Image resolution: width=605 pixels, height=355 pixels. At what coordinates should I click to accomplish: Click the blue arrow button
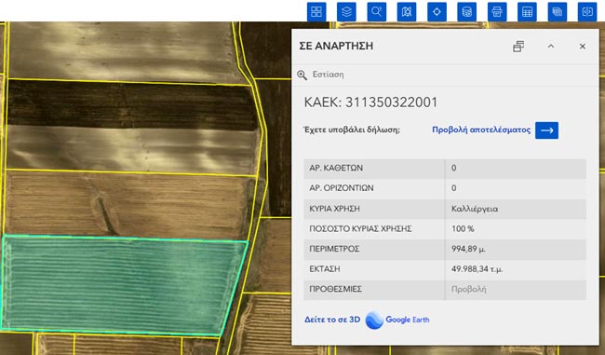(x=546, y=130)
